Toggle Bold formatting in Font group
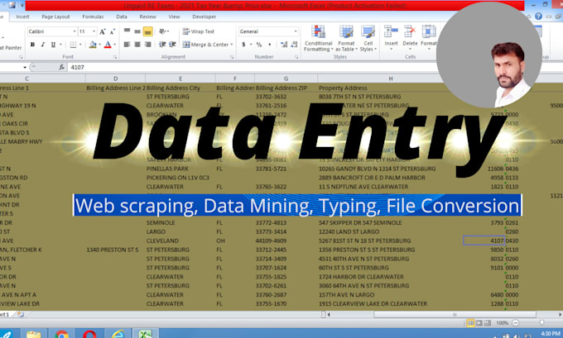The image size is (563, 338). [32, 45]
